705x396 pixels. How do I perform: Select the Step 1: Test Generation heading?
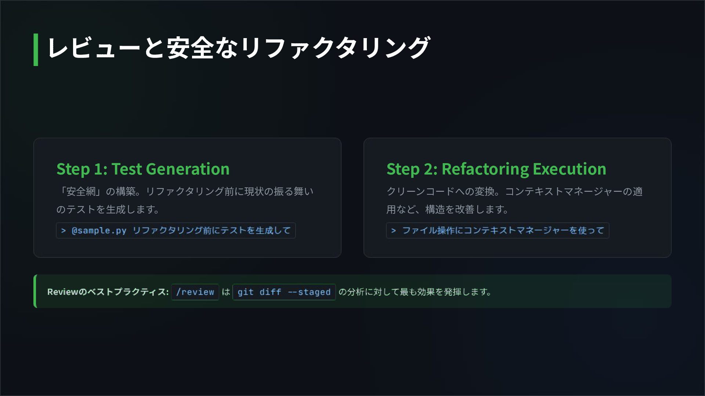143,169
